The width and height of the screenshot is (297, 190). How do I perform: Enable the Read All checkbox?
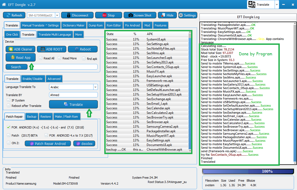[x=40, y=58]
